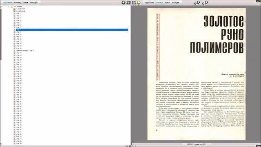Open the 1-я обложка entry
The width and height of the screenshot is (261, 147).
click(x=21, y=9)
